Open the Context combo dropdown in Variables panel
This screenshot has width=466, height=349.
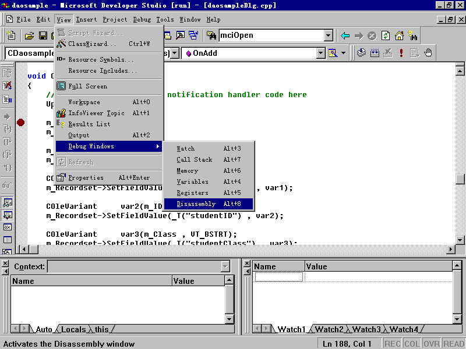pos(225,266)
